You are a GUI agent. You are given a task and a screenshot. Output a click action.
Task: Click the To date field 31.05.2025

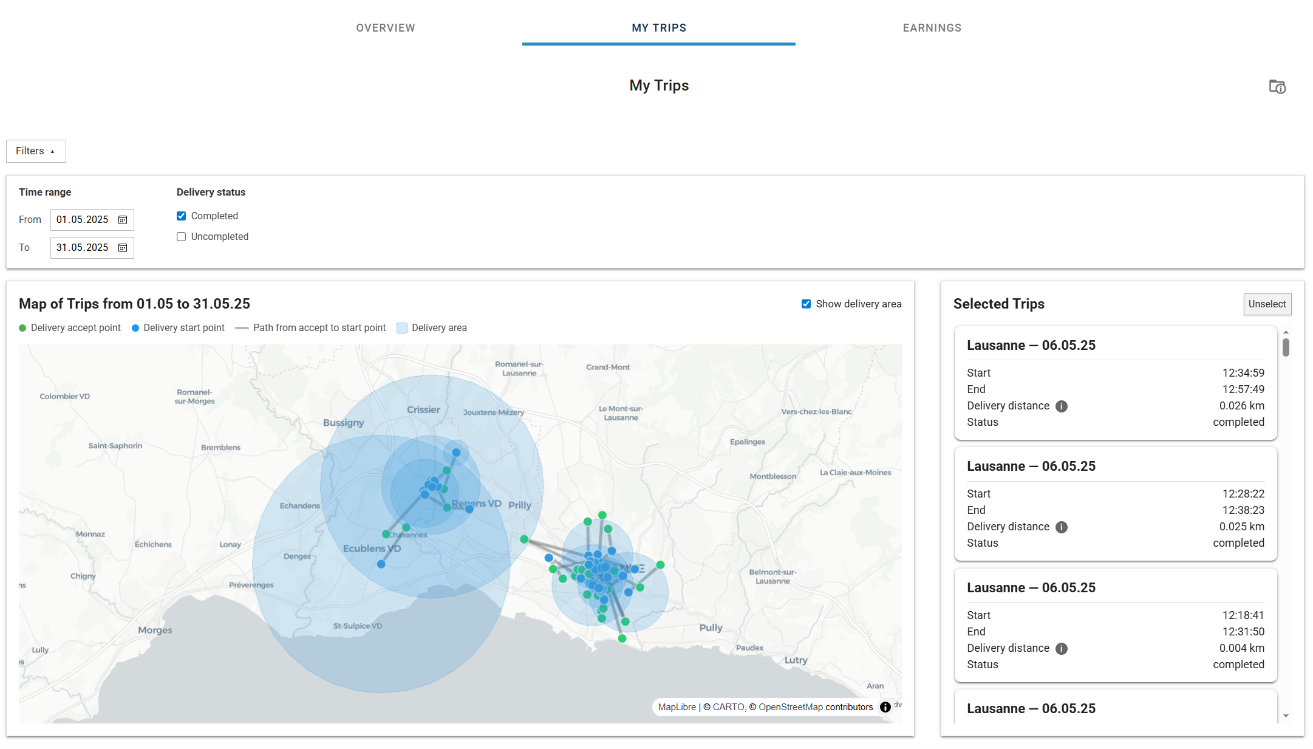pos(92,248)
